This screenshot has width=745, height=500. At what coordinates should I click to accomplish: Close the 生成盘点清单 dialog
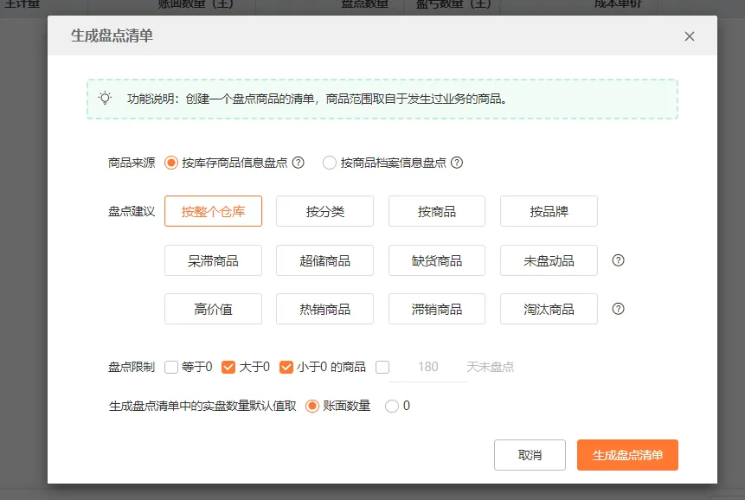[690, 36]
